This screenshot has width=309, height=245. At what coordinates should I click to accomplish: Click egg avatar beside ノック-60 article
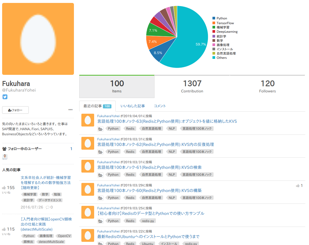[88, 189]
